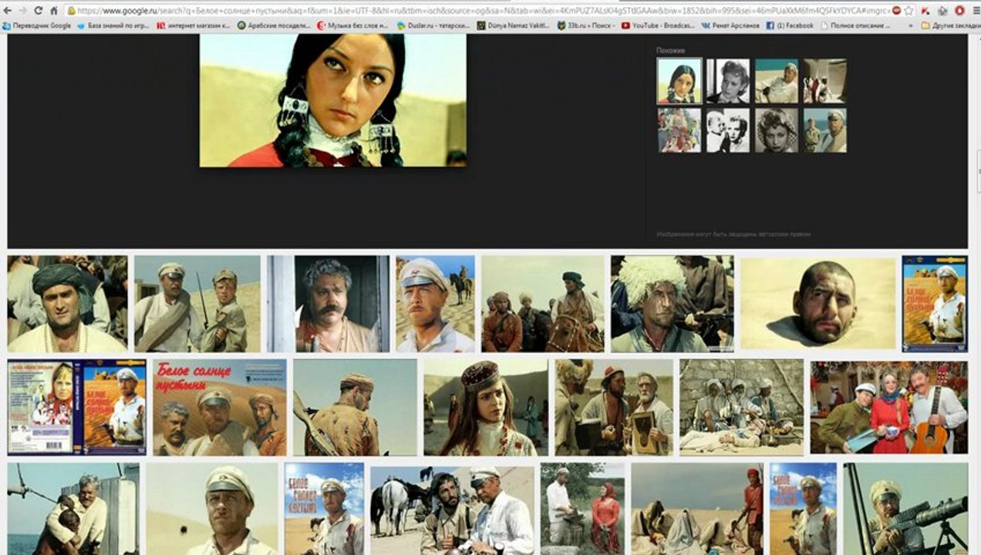Open the интернет магазин bookmark
The height and width of the screenshot is (555, 981).
[193, 25]
